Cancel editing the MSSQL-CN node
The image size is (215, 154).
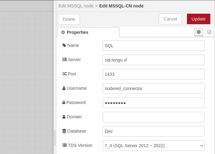pyautogui.click(x=170, y=19)
